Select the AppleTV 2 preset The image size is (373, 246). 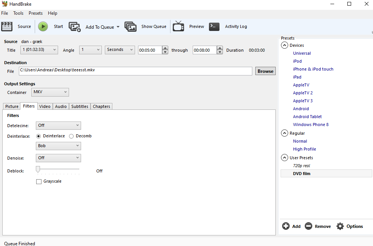[303, 93]
